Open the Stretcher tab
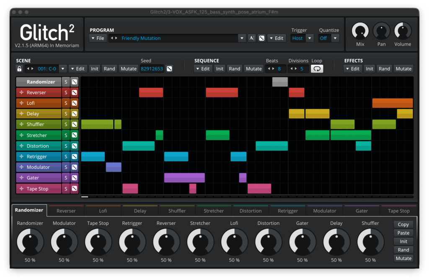Screen dimensions: 429x280 pos(214,211)
